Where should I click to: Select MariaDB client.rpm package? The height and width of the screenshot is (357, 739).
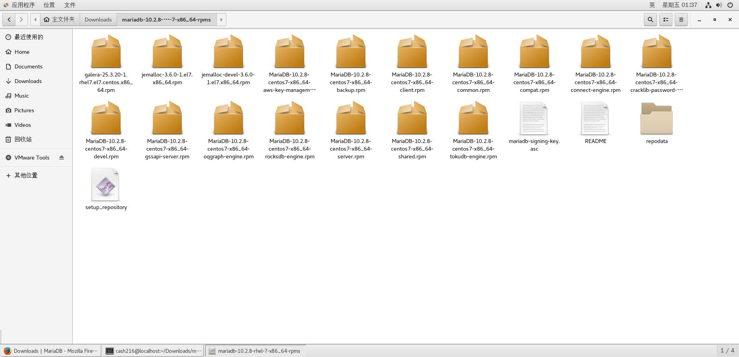coord(412,64)
